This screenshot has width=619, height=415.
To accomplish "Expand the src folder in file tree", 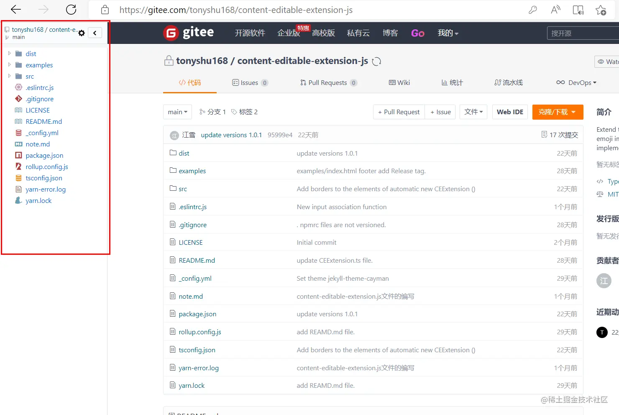I will coord(9,76).
